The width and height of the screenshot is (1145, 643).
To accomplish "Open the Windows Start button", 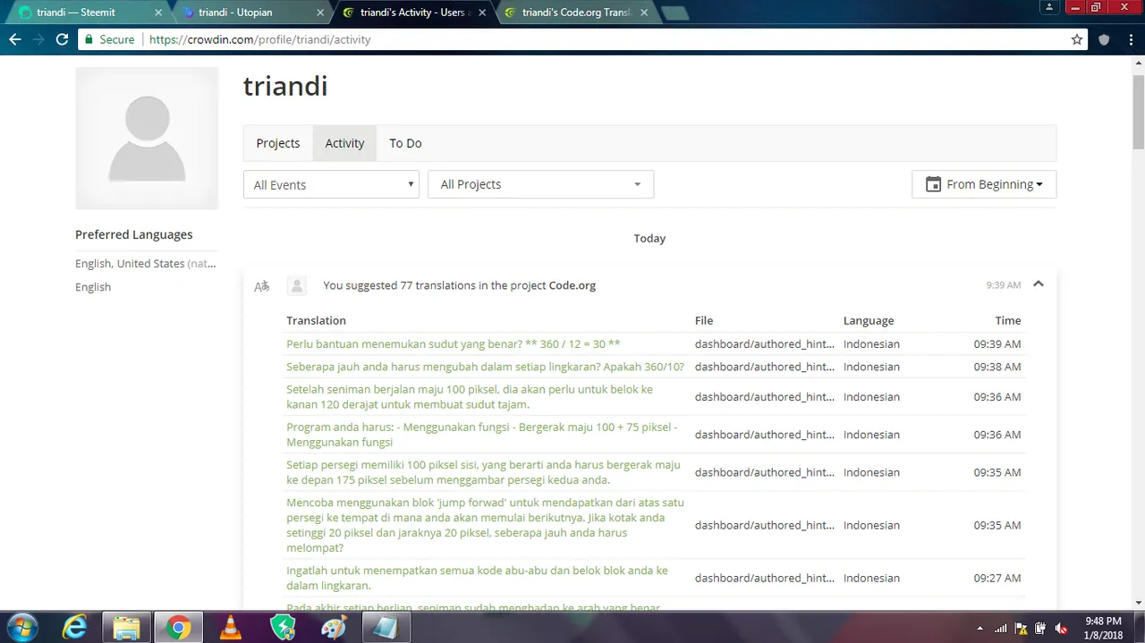I will click(21, 627).
